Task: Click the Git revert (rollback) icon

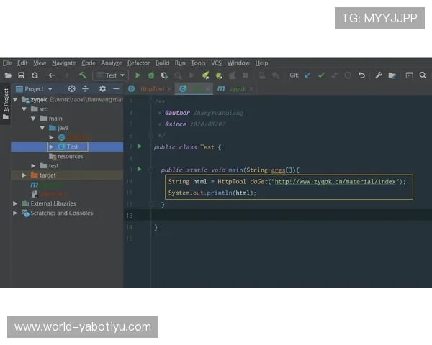Action: pyautogui.click(x=361, y=75)
